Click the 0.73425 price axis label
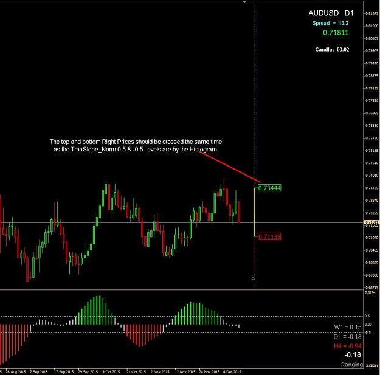Screen dimensions: 380x375 coord(372,188)
